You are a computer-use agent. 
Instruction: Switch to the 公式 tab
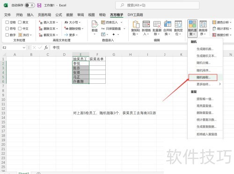(x=58, y=15)
